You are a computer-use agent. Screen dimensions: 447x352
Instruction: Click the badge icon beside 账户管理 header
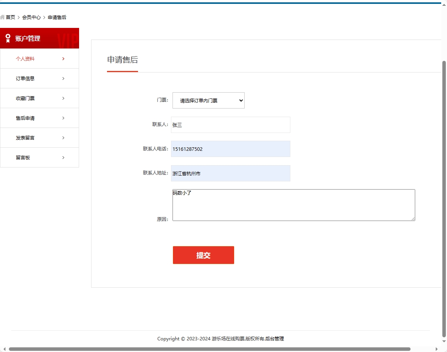8,38
